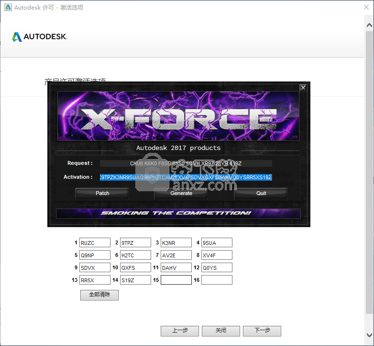Click code box 5 containing Q9NP

pyautogui.click(x=95, y=255)
